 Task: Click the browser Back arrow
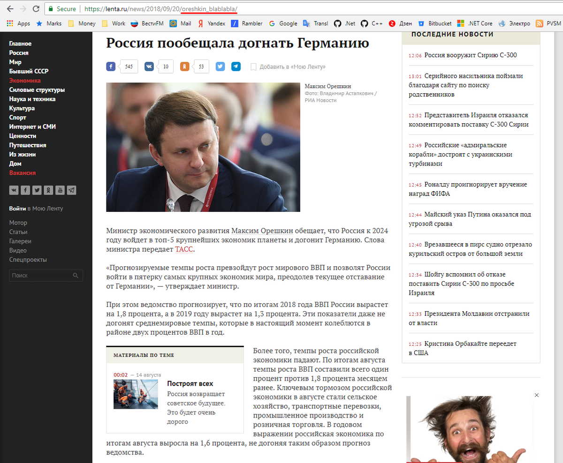point(10,8)
